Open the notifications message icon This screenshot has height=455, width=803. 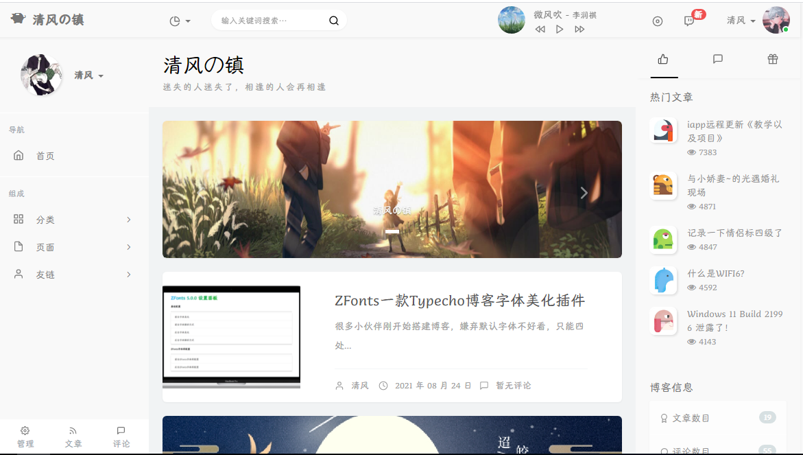(689, 21)
